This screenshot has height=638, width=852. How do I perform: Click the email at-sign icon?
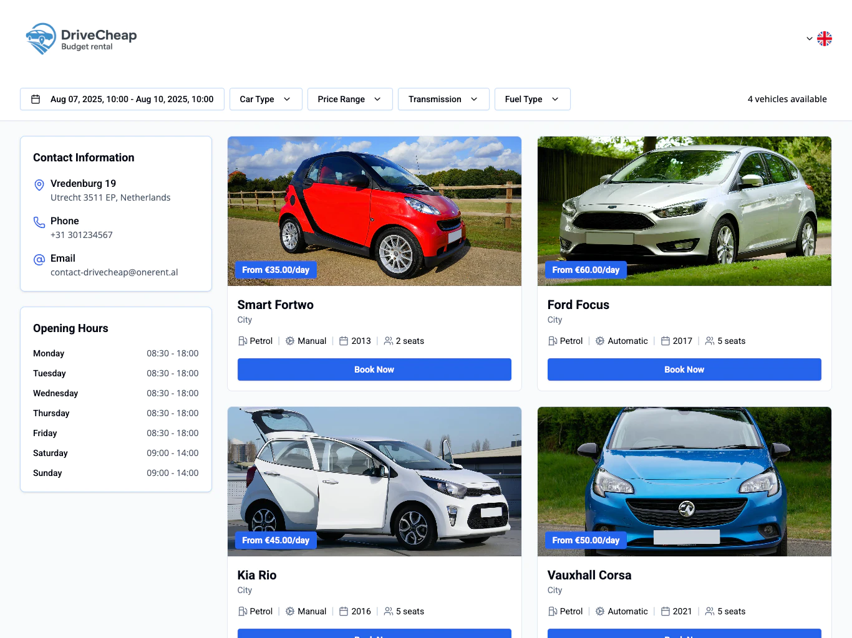pyautogui.click(x=39, y=260)
